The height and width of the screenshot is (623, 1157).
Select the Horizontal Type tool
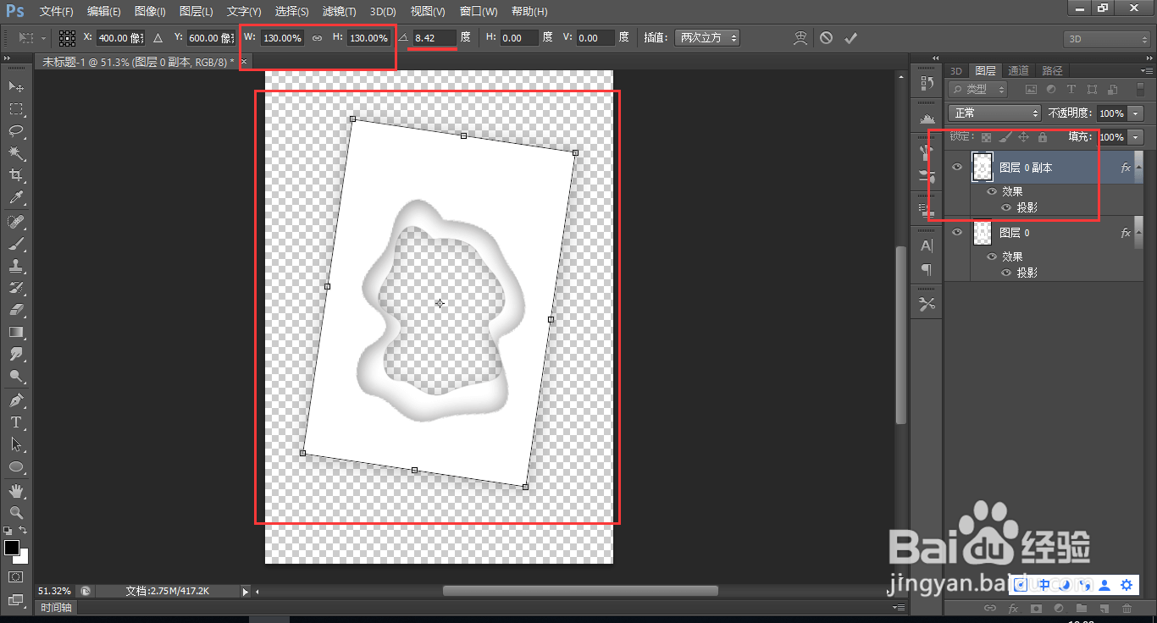(16, 422)
